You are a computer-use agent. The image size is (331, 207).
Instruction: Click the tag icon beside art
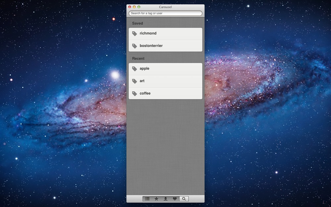click(x=134, y=81)
